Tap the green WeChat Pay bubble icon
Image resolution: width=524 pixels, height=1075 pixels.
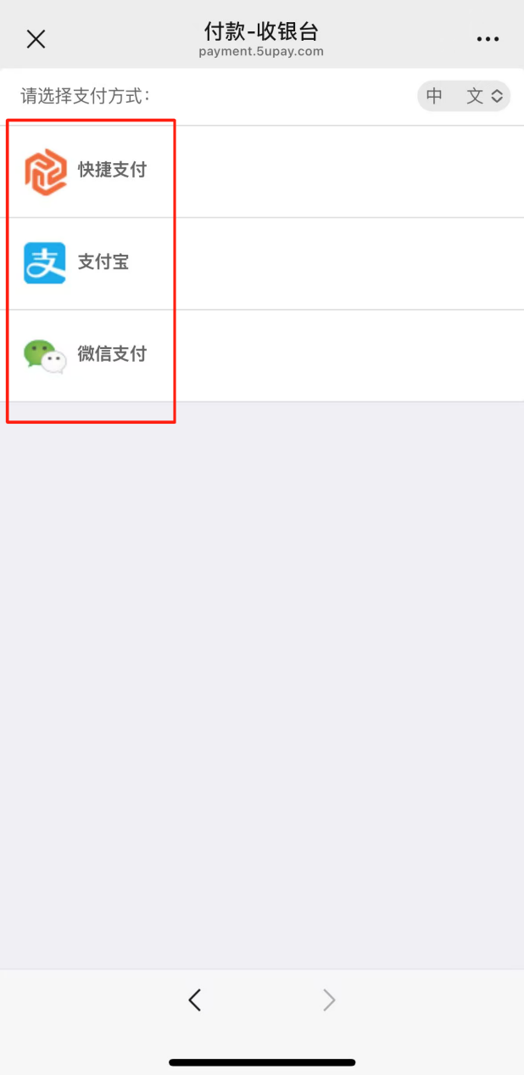[45, 357]
